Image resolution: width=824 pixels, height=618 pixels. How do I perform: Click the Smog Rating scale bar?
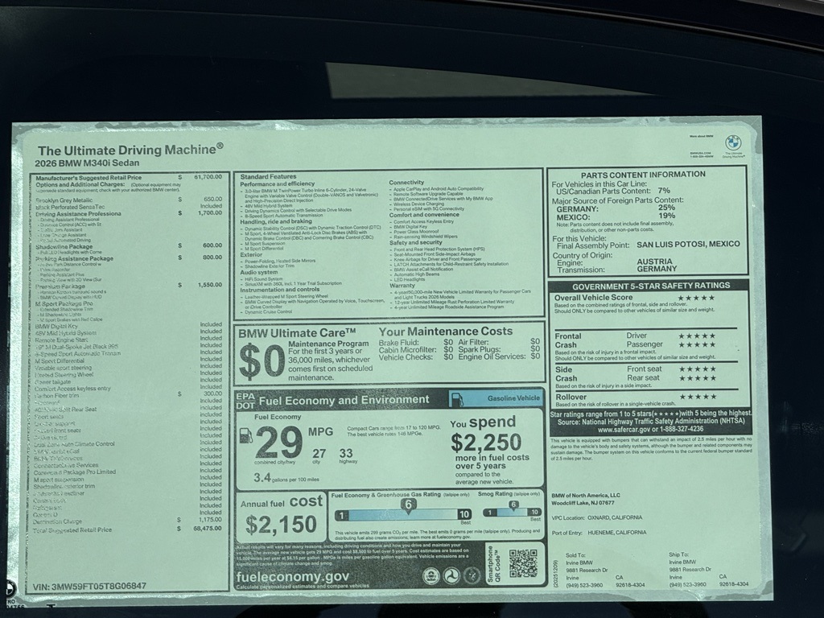[512, 513]
